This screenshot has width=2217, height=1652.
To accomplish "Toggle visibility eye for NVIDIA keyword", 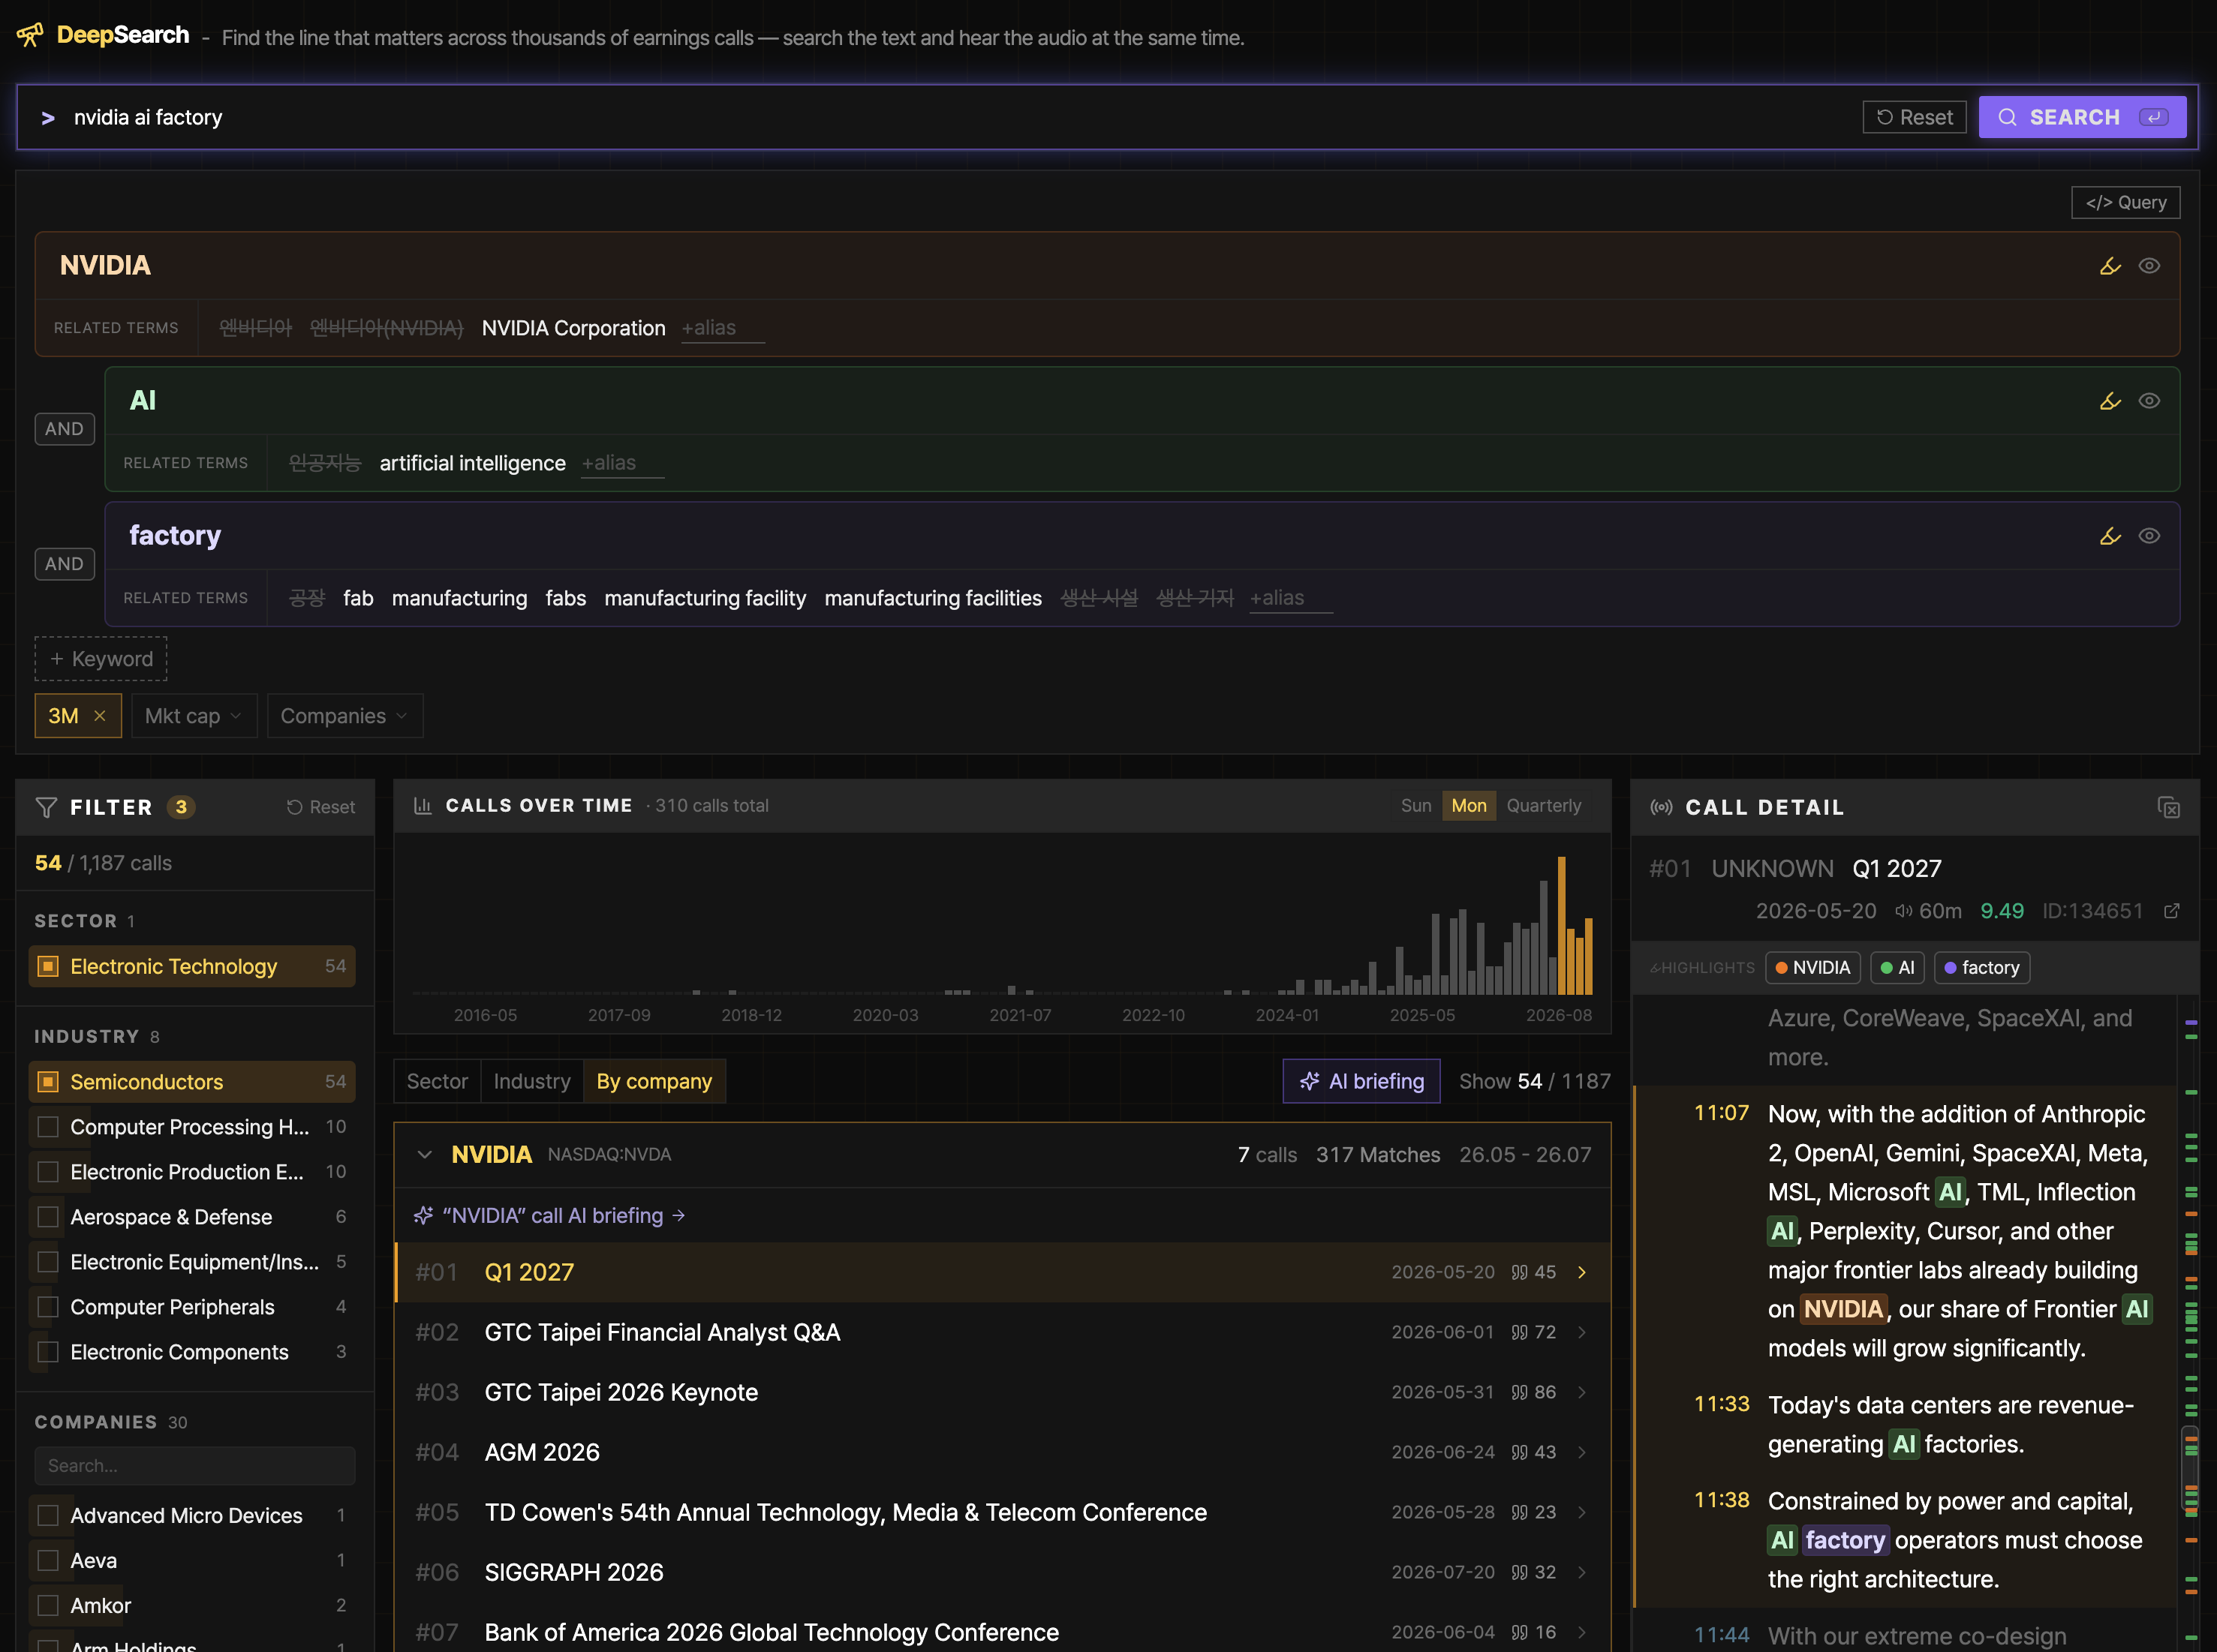I will point(2149,266).
